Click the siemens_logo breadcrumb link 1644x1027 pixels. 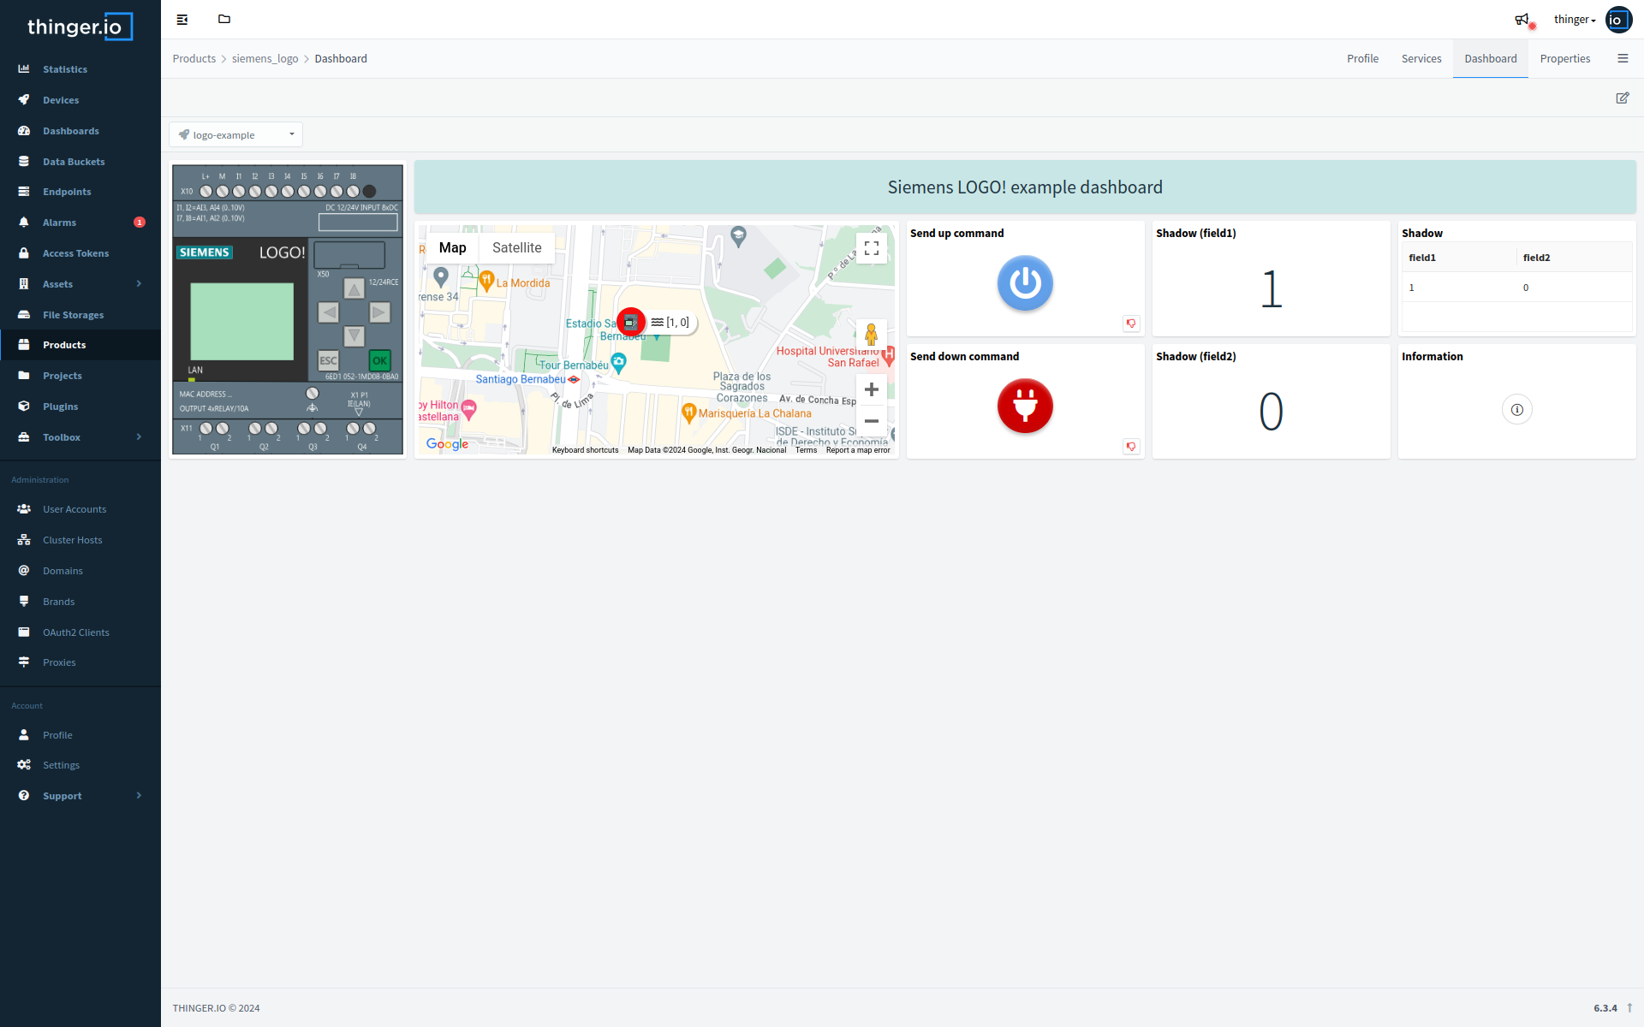pyautogui.click(x=265, y=59)
